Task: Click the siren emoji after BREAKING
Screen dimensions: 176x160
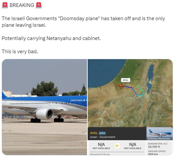Action: click(x=39, y=5)
